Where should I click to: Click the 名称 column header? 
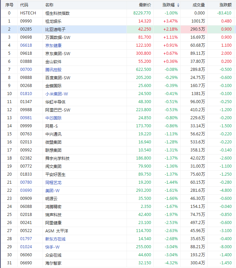click(49, 5)
